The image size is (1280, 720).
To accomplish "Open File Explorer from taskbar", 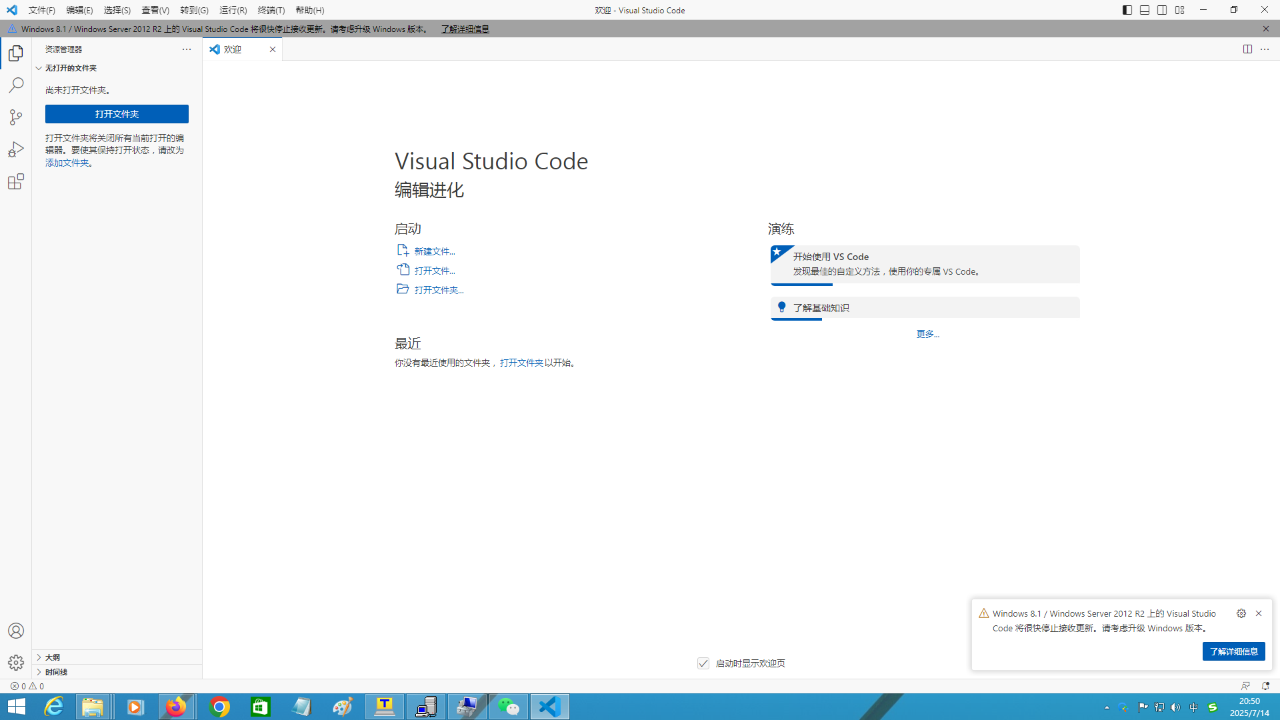I will coord(93,707).
